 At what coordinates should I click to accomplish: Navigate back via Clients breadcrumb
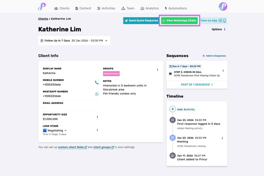click(x=43, y=19)
